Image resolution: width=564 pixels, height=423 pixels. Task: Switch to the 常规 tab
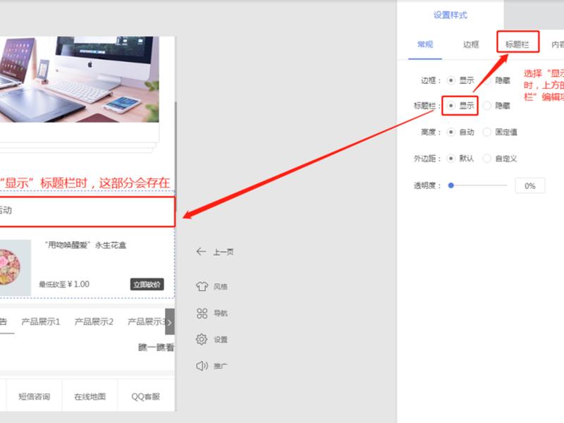425,44
